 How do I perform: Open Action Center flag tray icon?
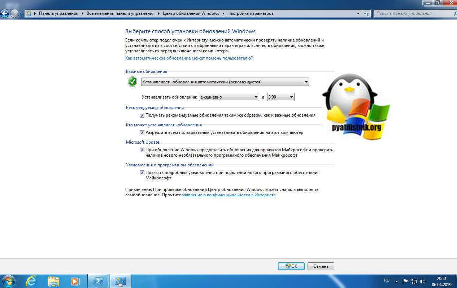pos(405,281)
